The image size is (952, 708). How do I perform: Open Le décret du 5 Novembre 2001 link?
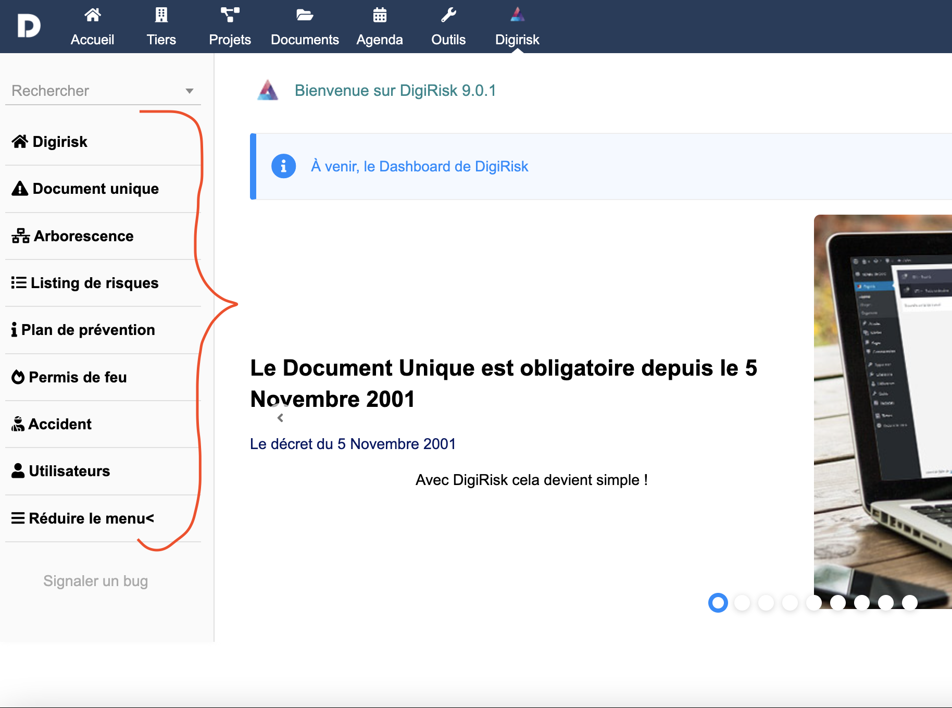pos(353,444)
